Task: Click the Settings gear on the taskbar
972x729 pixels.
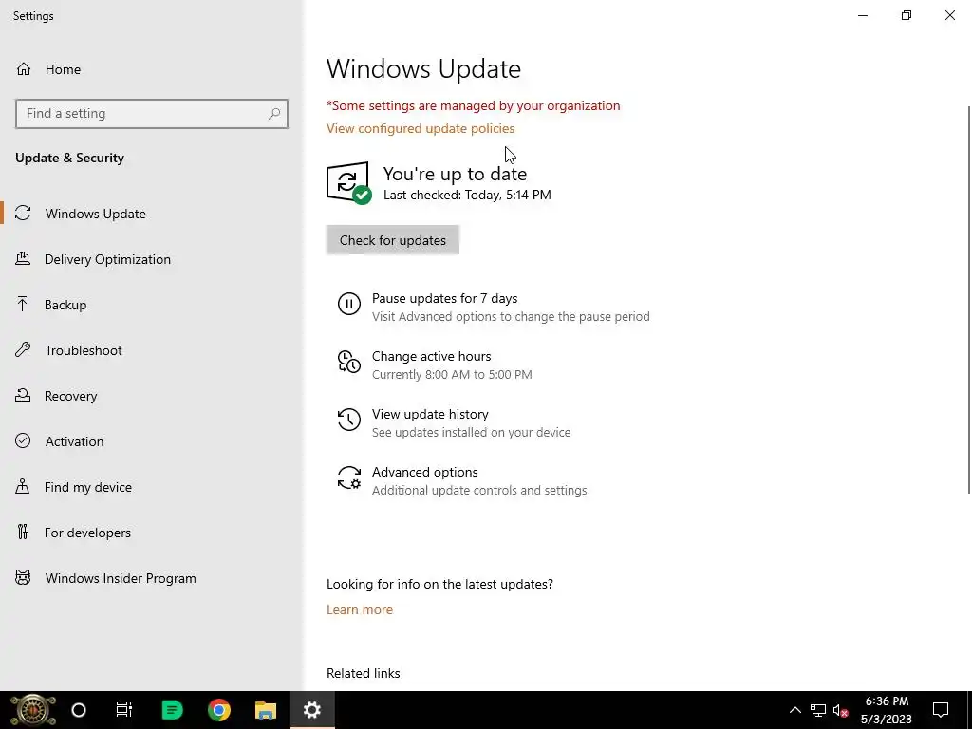Action: point(311,710)
